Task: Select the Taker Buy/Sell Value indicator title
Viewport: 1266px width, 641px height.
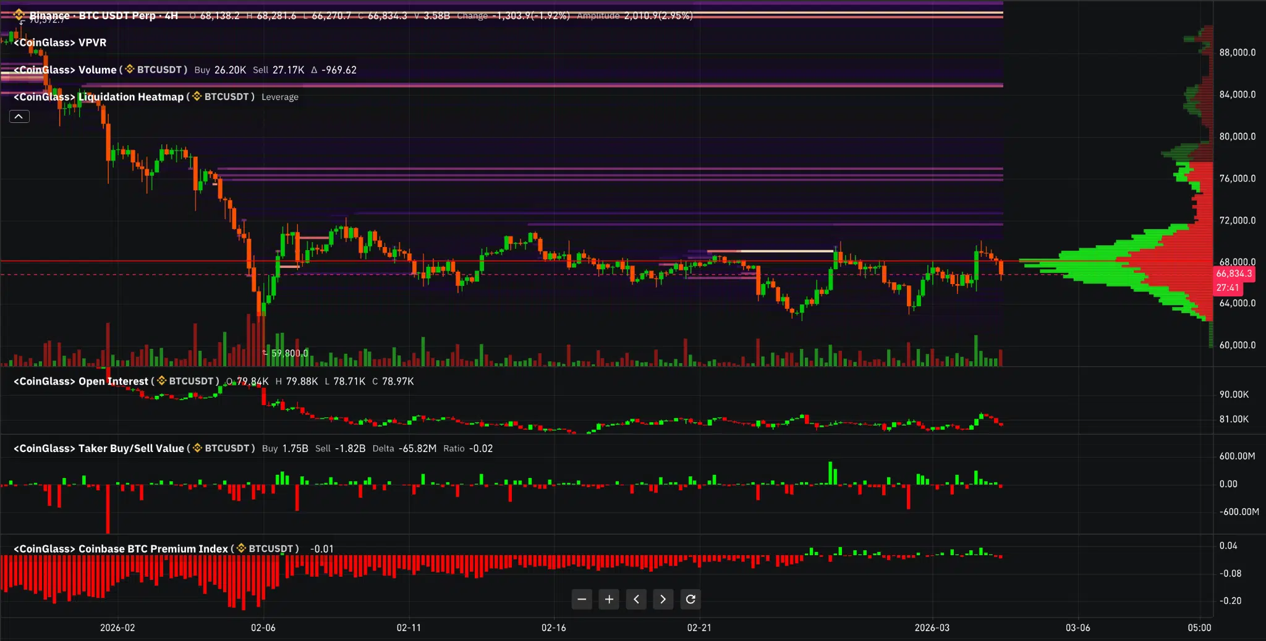Action: tap(99, 448)
